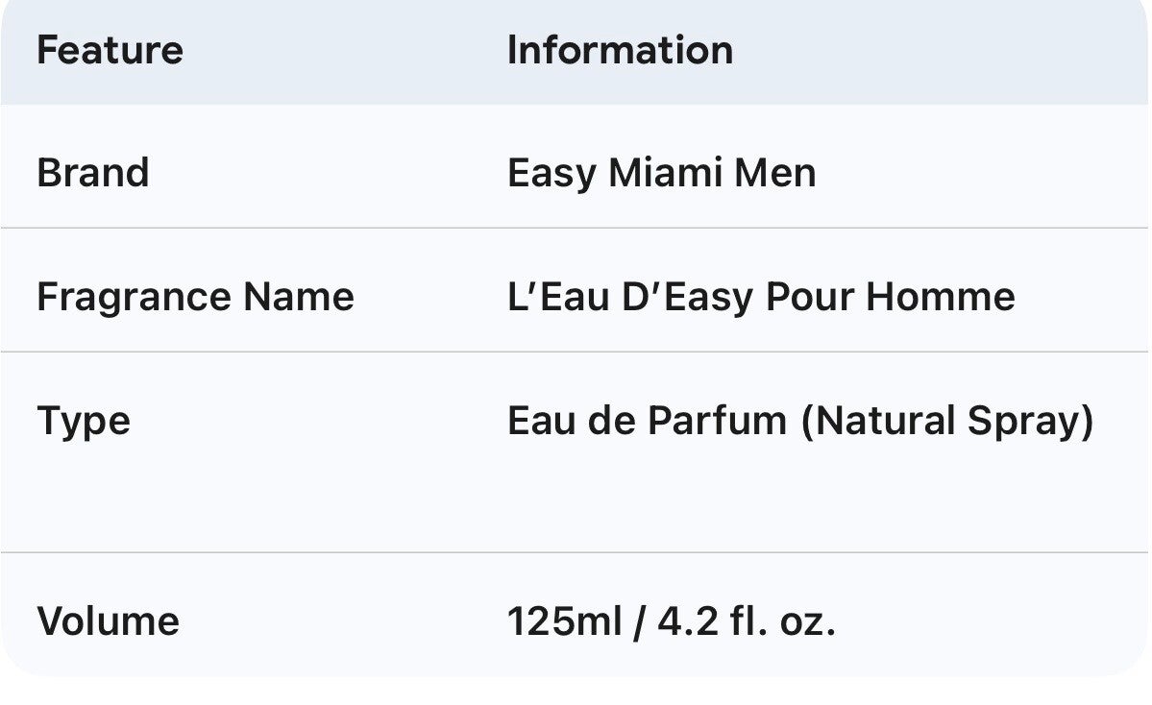Click the word Parfum in the Type row
Screen dimensions: 1152x705
(x=717, y=422)
